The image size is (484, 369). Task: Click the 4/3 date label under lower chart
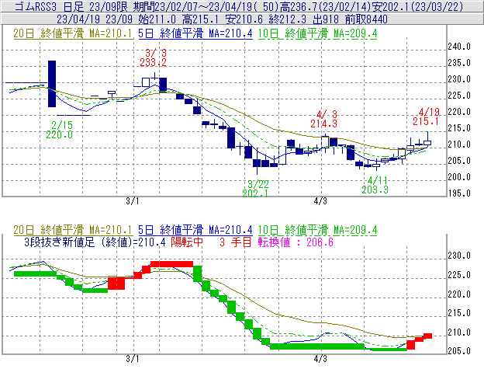coord(320,359)
